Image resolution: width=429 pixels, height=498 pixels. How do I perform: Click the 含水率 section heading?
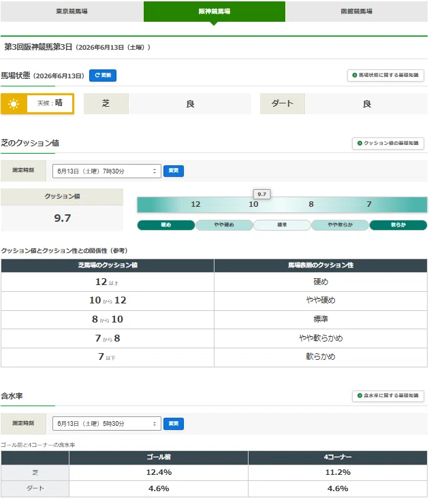[x=12, y=396]
